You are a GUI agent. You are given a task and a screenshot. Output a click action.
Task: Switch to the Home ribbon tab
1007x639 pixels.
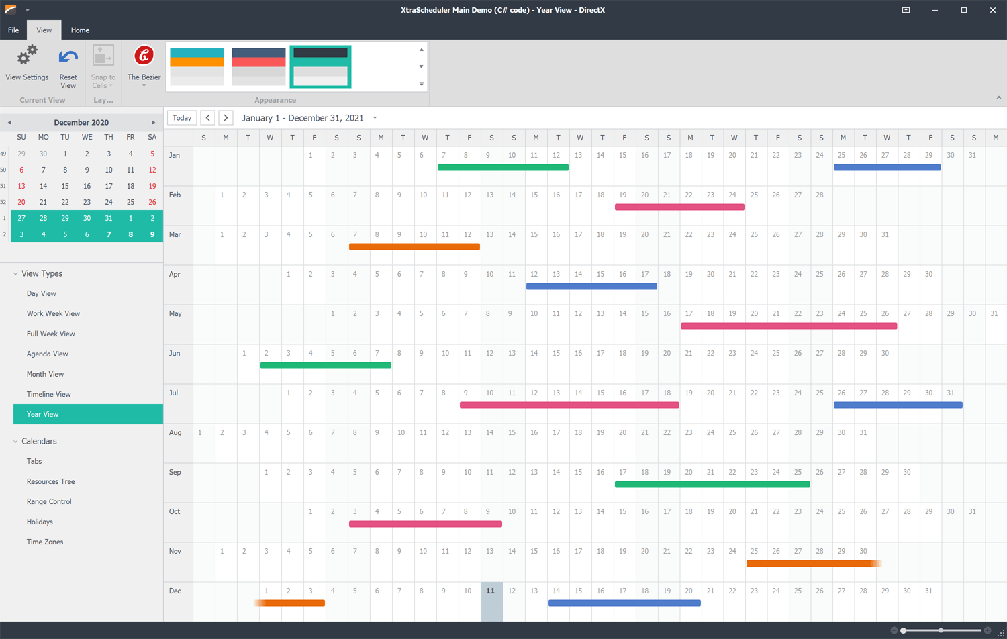[80, 30]
